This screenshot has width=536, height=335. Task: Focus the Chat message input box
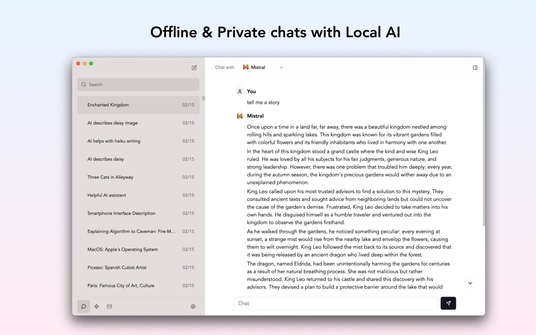pyautogui.click(x=336, y=303)
